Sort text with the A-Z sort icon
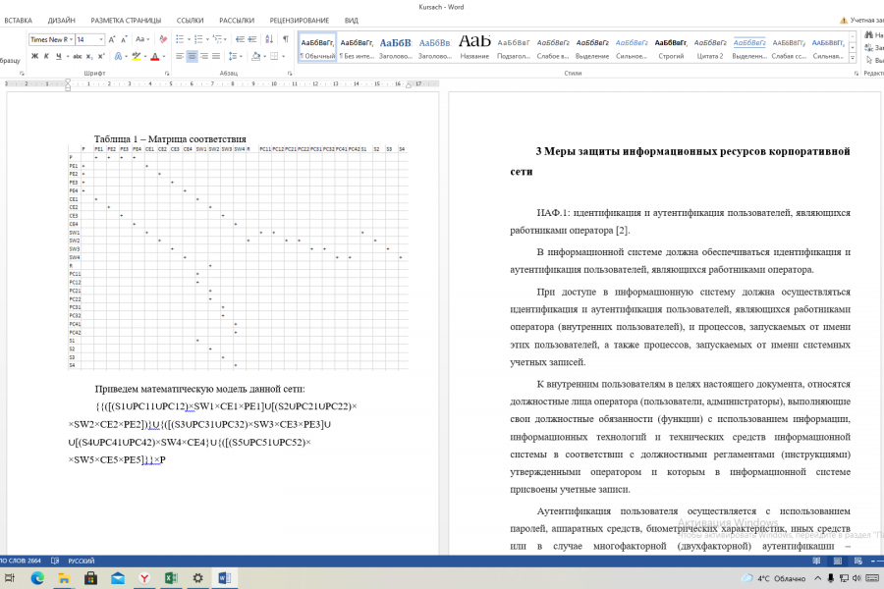Viewport: 884px width, 589px height. [x=269, y=39]
